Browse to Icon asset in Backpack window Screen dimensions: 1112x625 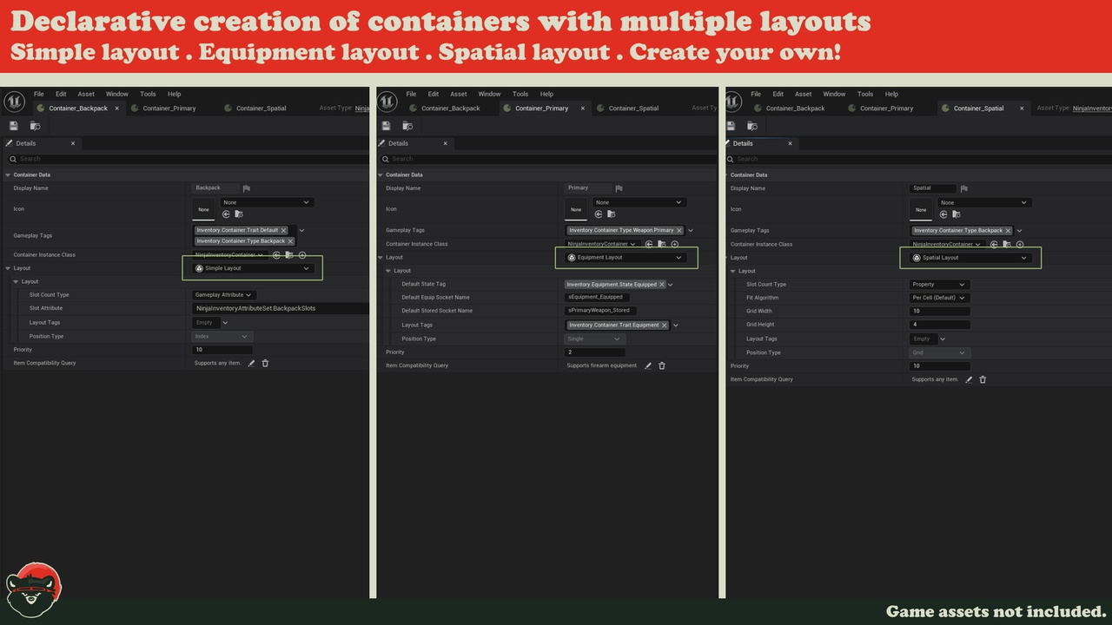pyautogui.click(x=238, y=214)
